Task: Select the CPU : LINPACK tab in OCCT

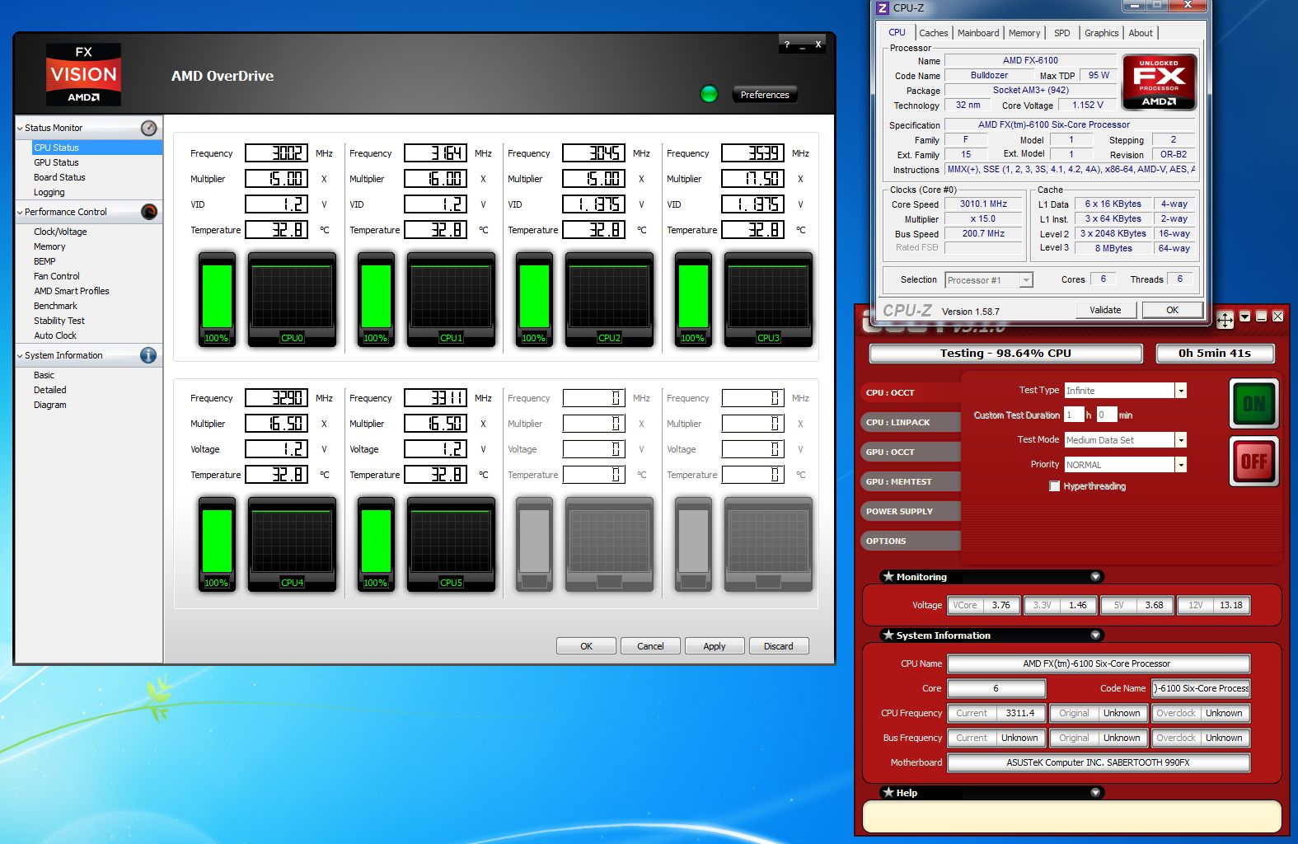Action: coord(911,422)
